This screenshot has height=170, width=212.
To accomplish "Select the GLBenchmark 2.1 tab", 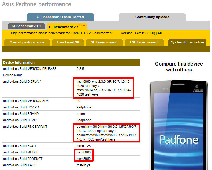I will click(x=67, y=26).
